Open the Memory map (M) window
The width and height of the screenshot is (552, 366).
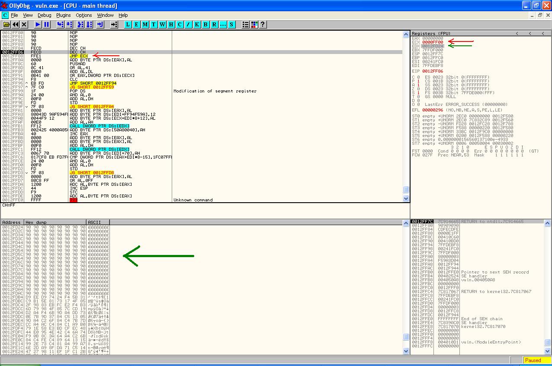145,25
